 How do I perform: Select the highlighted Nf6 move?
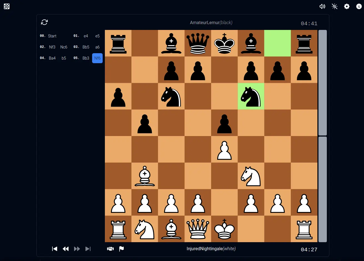coord(97,58)
